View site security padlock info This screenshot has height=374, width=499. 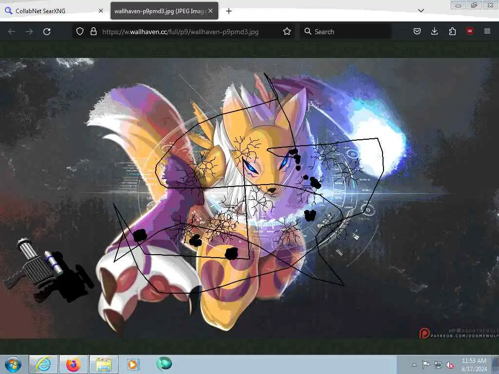point(93,31)
